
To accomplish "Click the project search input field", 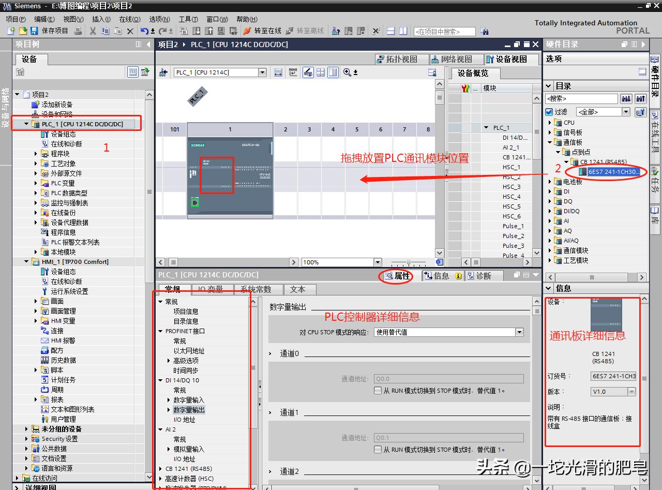I will [444, 32].
